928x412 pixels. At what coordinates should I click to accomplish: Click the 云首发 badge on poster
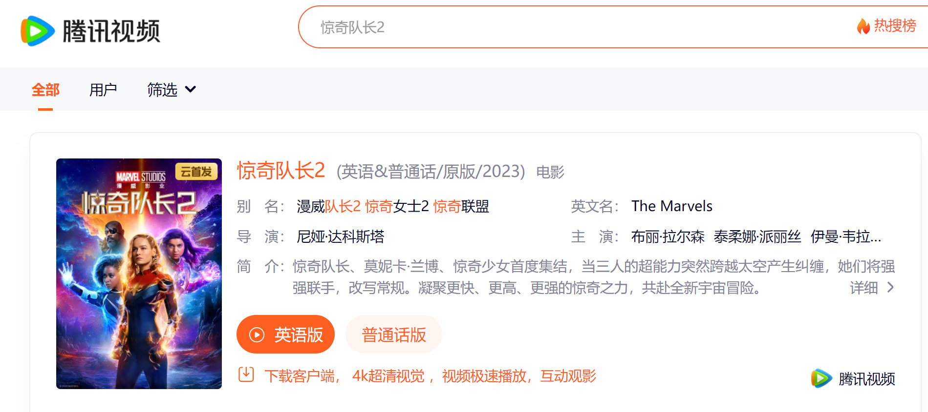coord(196,172)
